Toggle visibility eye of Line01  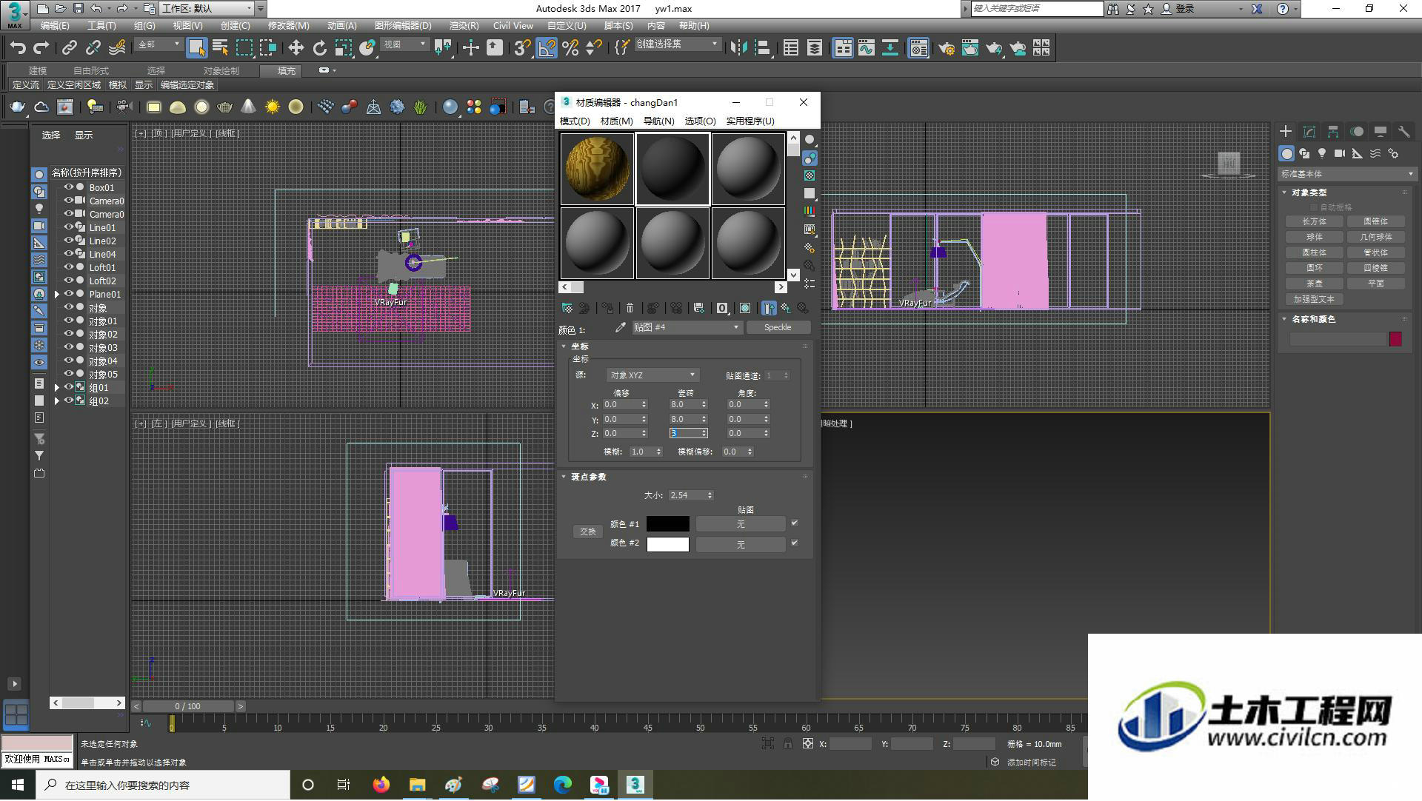(68, 227)
